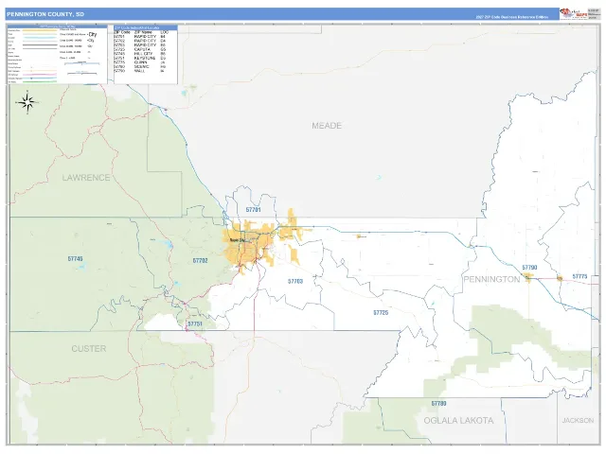This screenshot has height=454, width=606.
Task: Click the LAWRENCE county label
Action: pyautogui.click(x=86, y=178)
